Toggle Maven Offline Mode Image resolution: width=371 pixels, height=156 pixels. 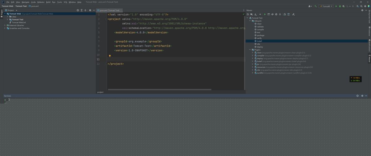coord(272,14)
